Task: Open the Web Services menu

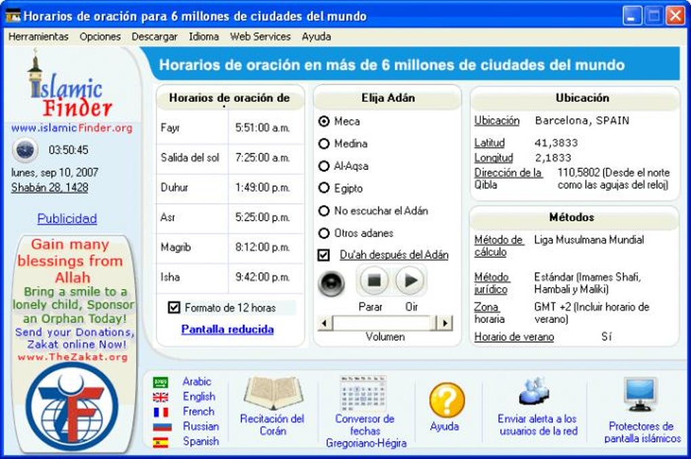Action: 261,37
